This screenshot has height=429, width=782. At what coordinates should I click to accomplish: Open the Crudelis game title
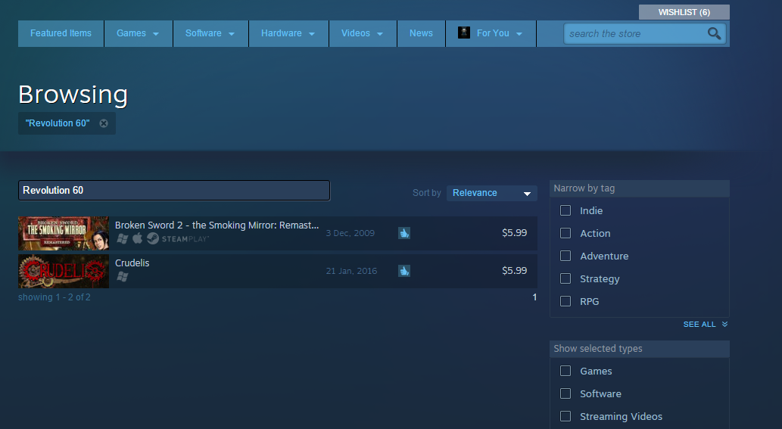pyautogui.click(x=132, y=263)
